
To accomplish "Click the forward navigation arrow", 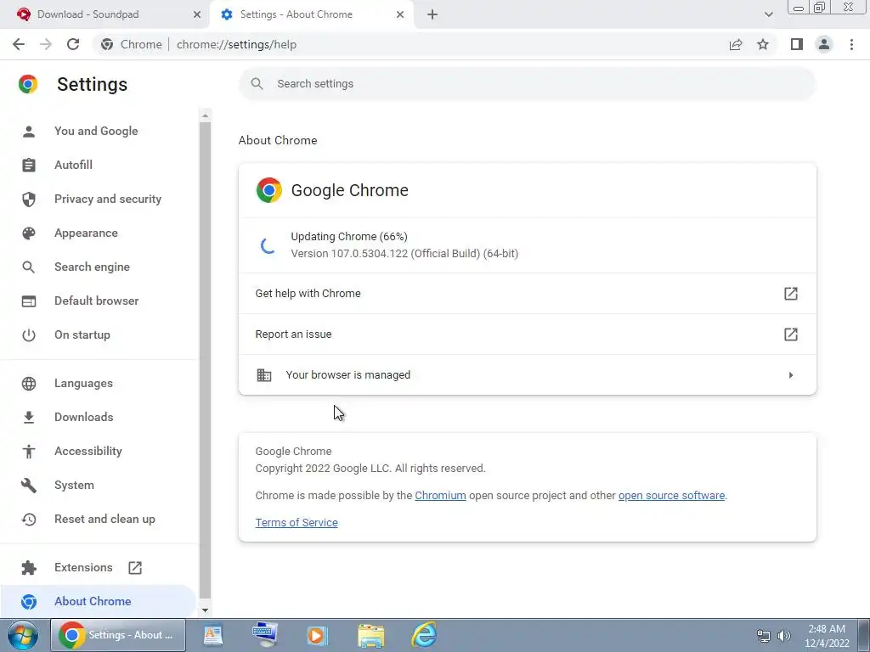I will (46, 44).
